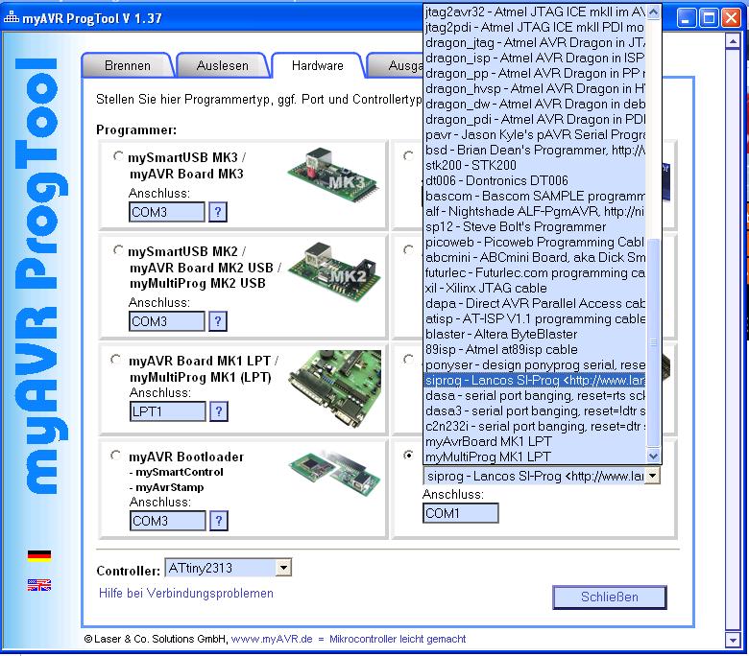The height and width of the screenshot is (656, 749).
Task: Click the window's scroll-down arrow
Action: (733, 640)
